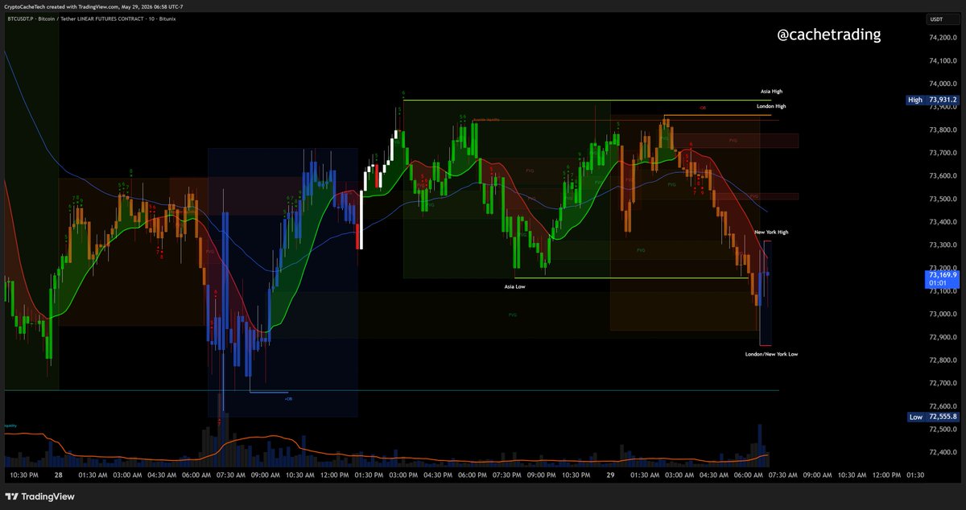Screen dimensions: 966x510
Task: Click the 04:30 PM time axis label
Action: 440,475
